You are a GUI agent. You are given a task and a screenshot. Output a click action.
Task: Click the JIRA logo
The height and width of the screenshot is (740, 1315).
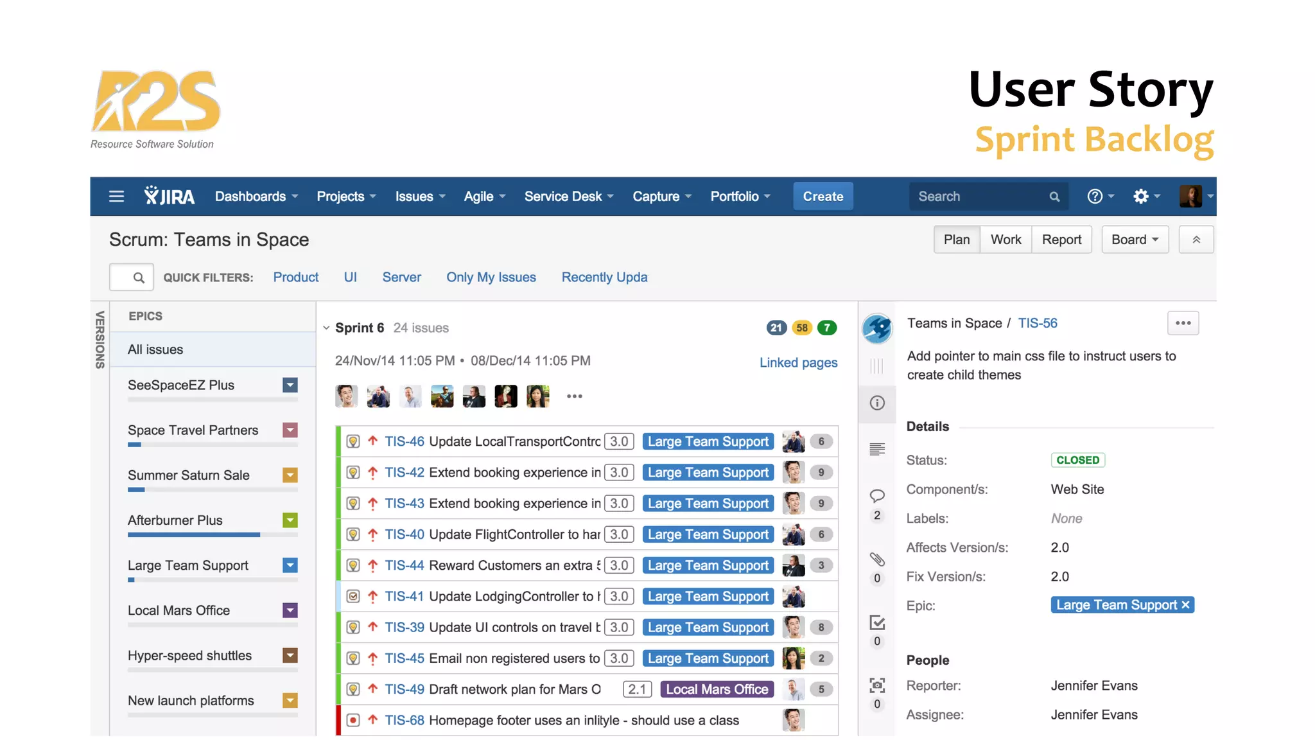click(169, 196)
